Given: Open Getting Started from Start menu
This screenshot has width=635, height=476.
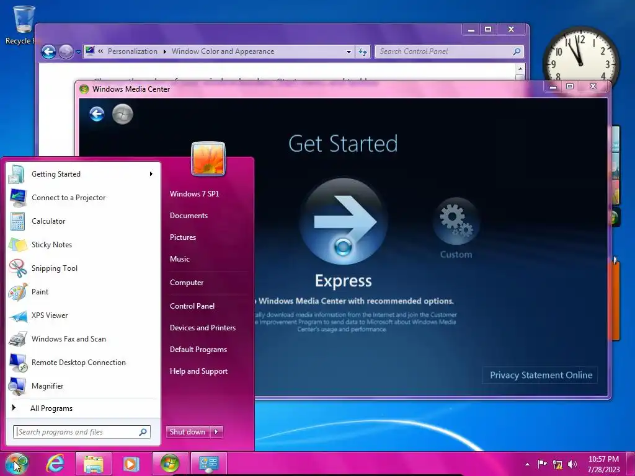Looking at the screenshot, I should point(83,174).
